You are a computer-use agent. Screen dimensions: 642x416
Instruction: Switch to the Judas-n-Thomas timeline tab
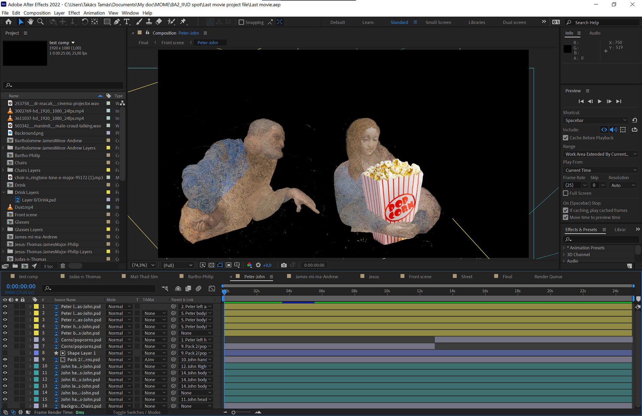click(x=85, y=276)
